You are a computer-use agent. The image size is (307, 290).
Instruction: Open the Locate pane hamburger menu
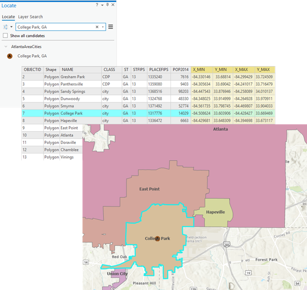pos(111,27)
